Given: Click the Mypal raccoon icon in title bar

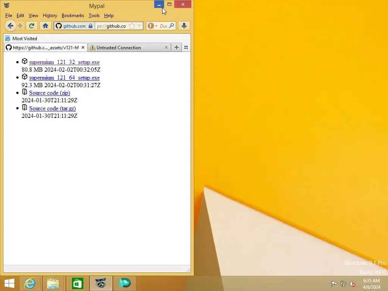Looking at the screenshot, I should point(7,5).
